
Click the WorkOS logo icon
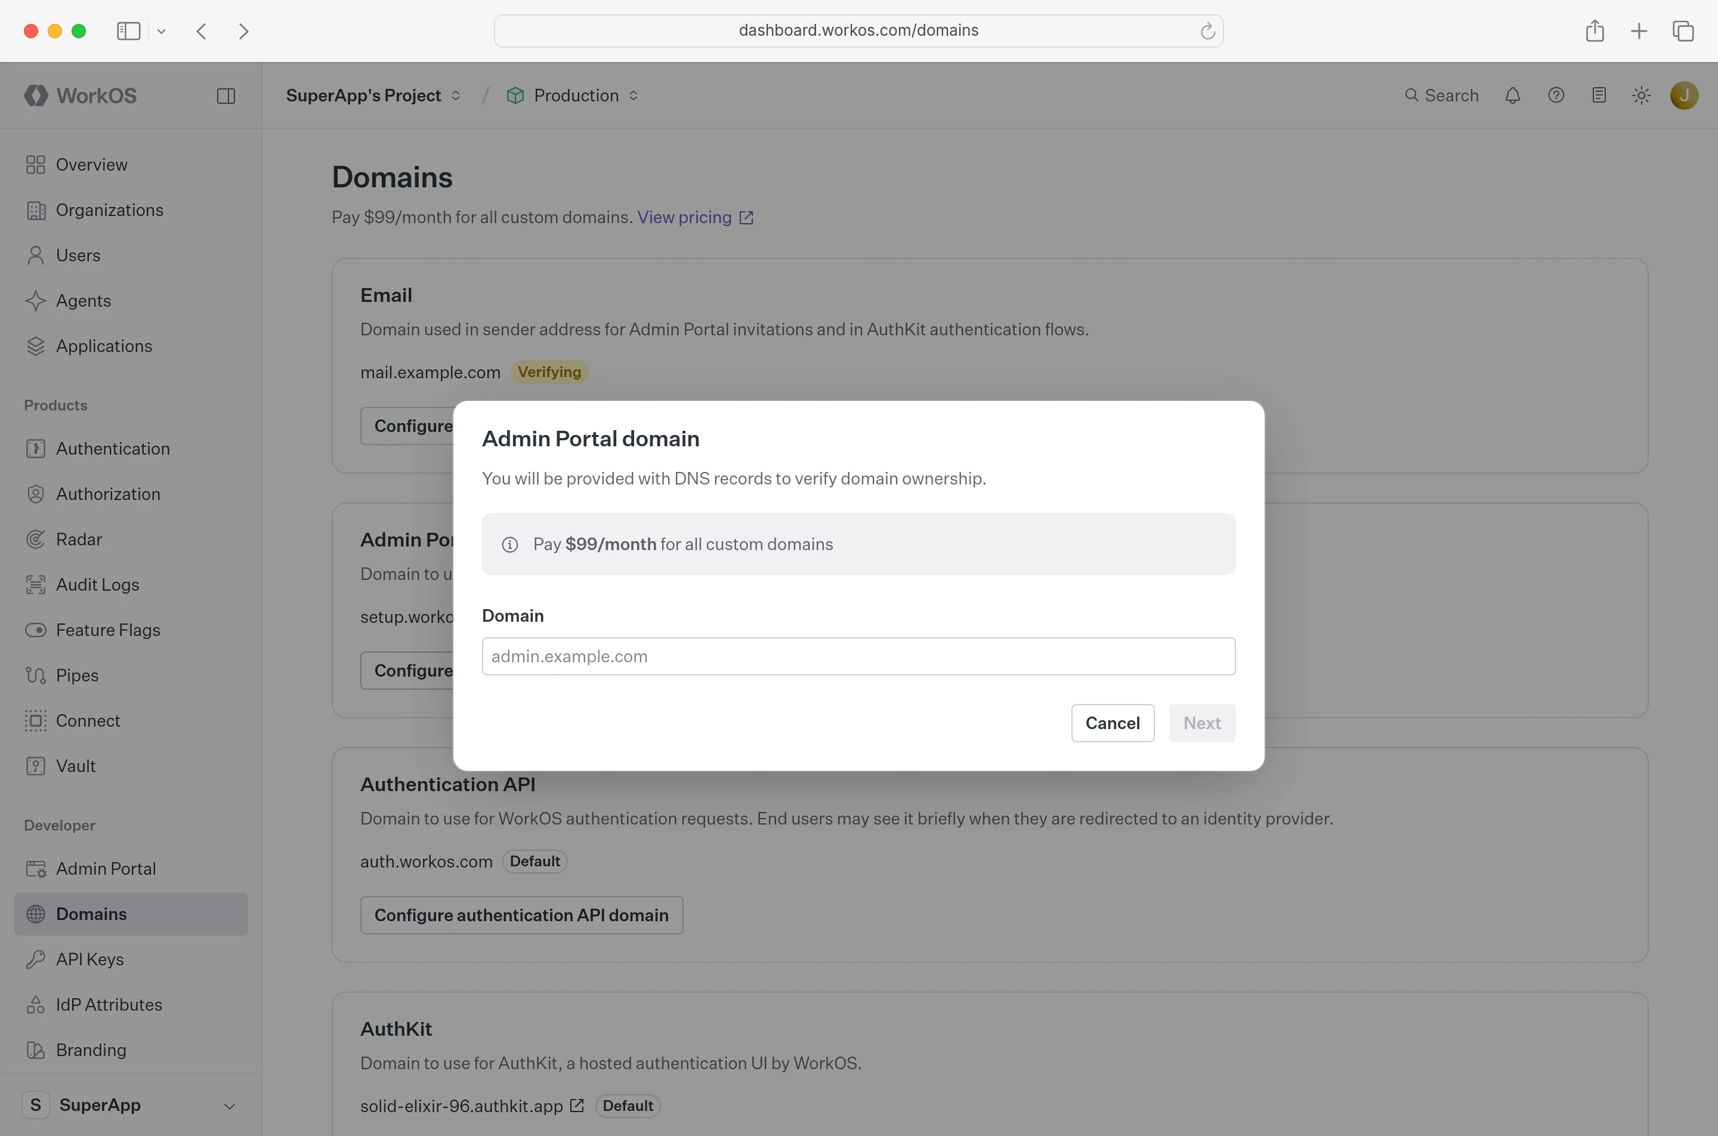[x=35, y=95]
